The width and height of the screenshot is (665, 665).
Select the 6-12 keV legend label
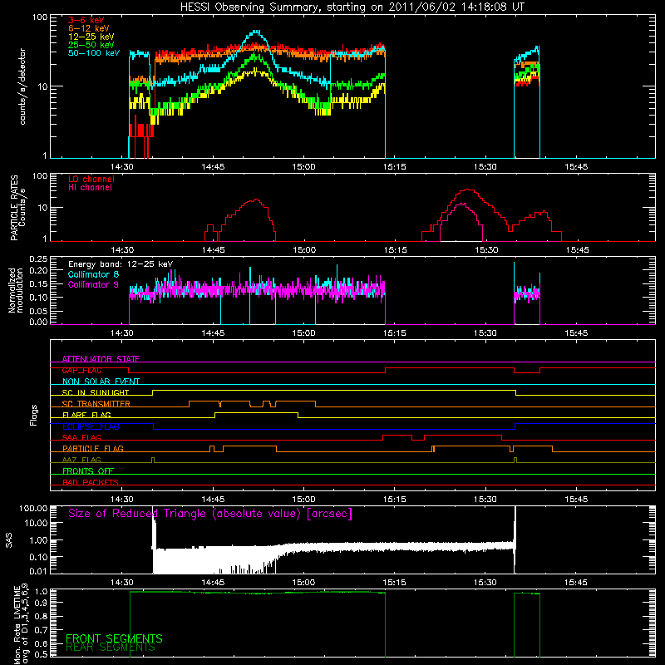point(89,28)
